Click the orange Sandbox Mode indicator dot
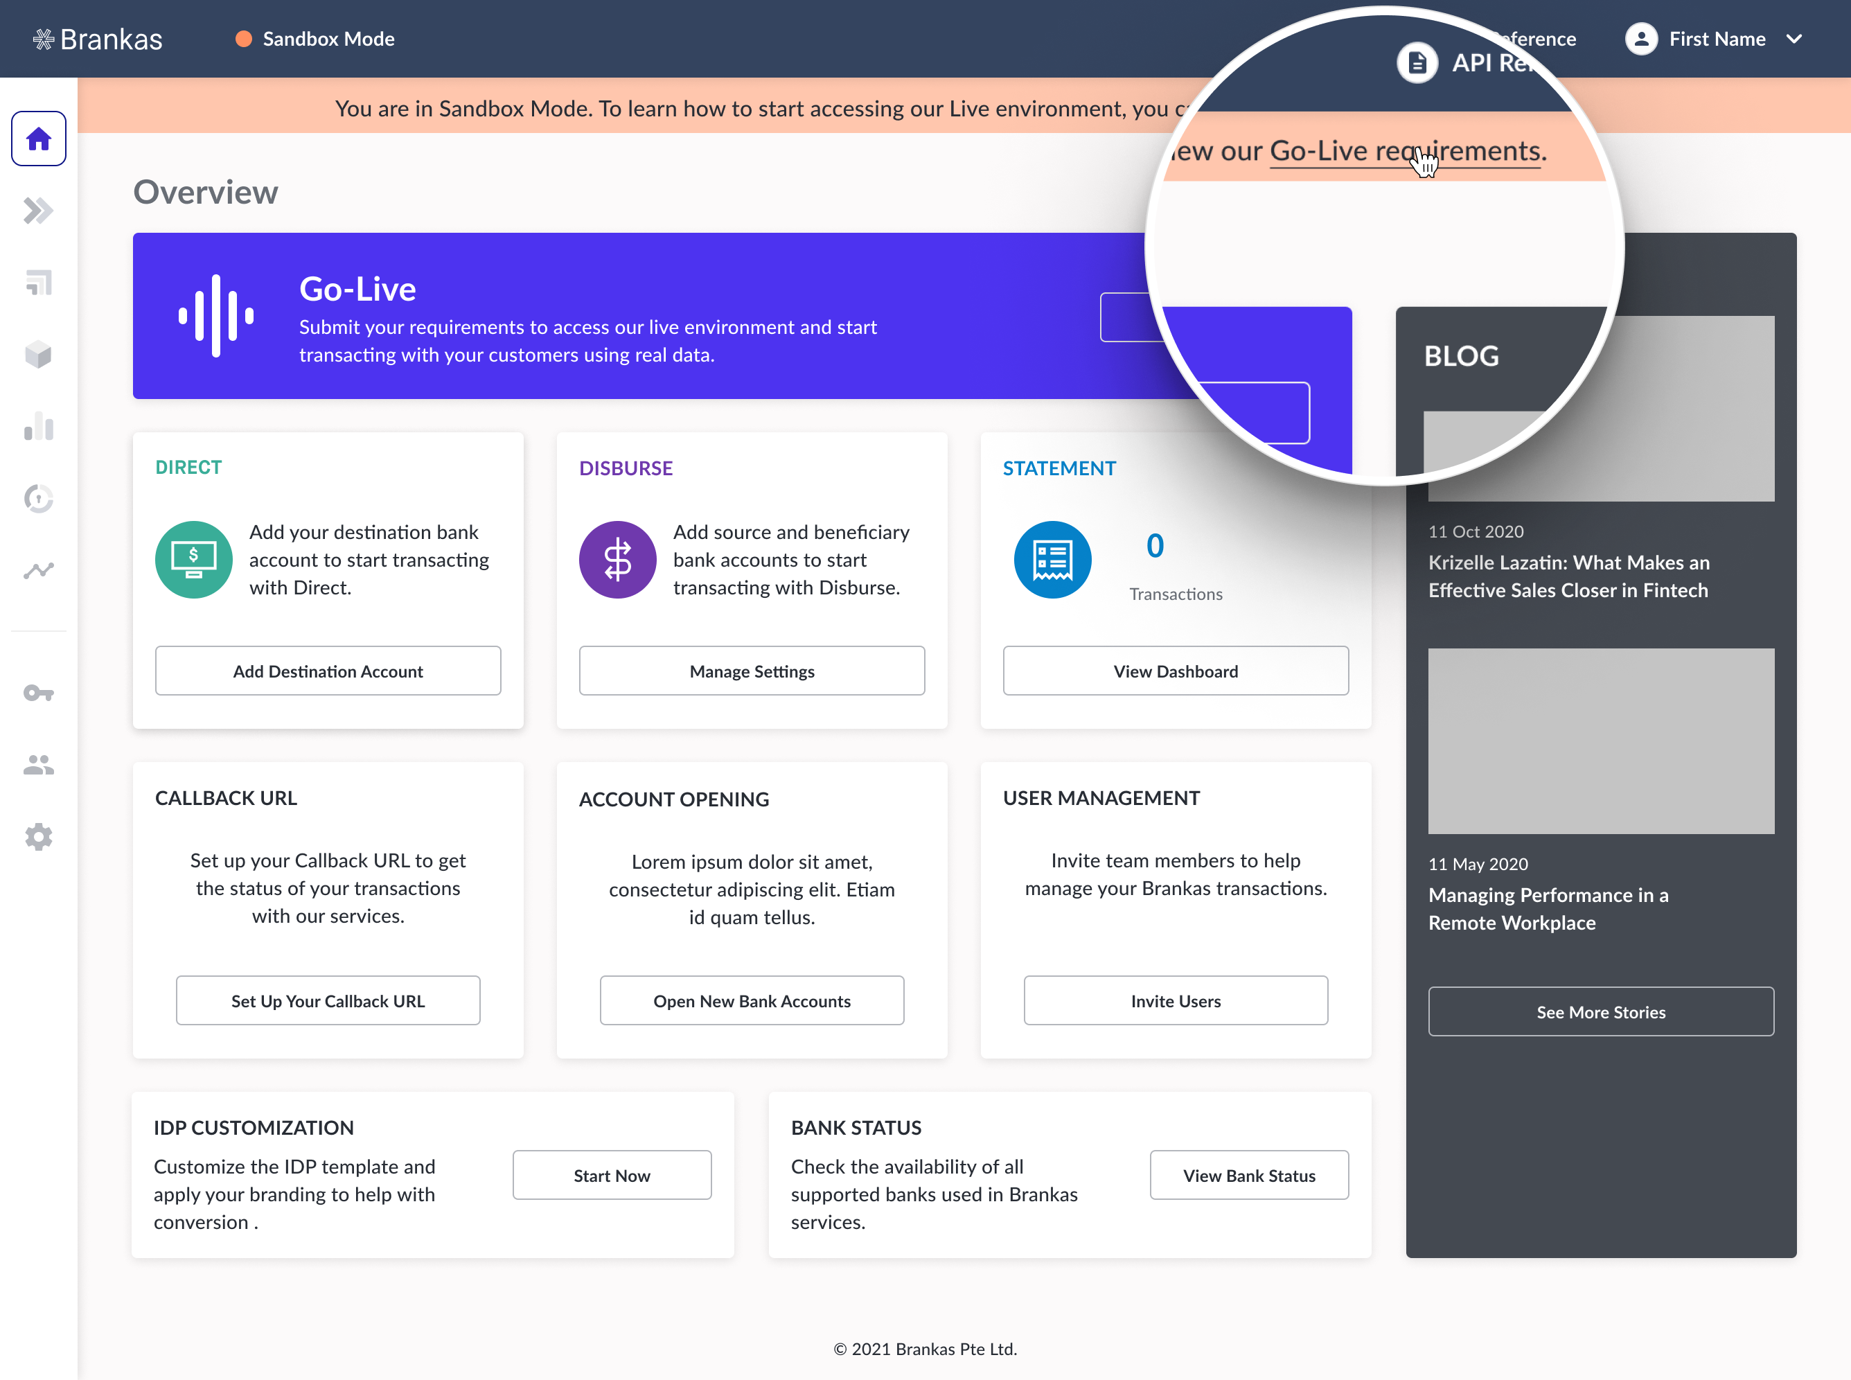The height and width of the screenshot is (1380, 1851). tap(244, 39)
